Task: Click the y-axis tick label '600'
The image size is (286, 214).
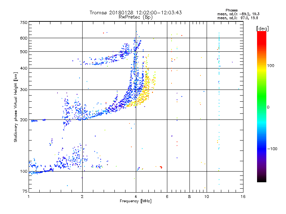Action: [24, 38]
